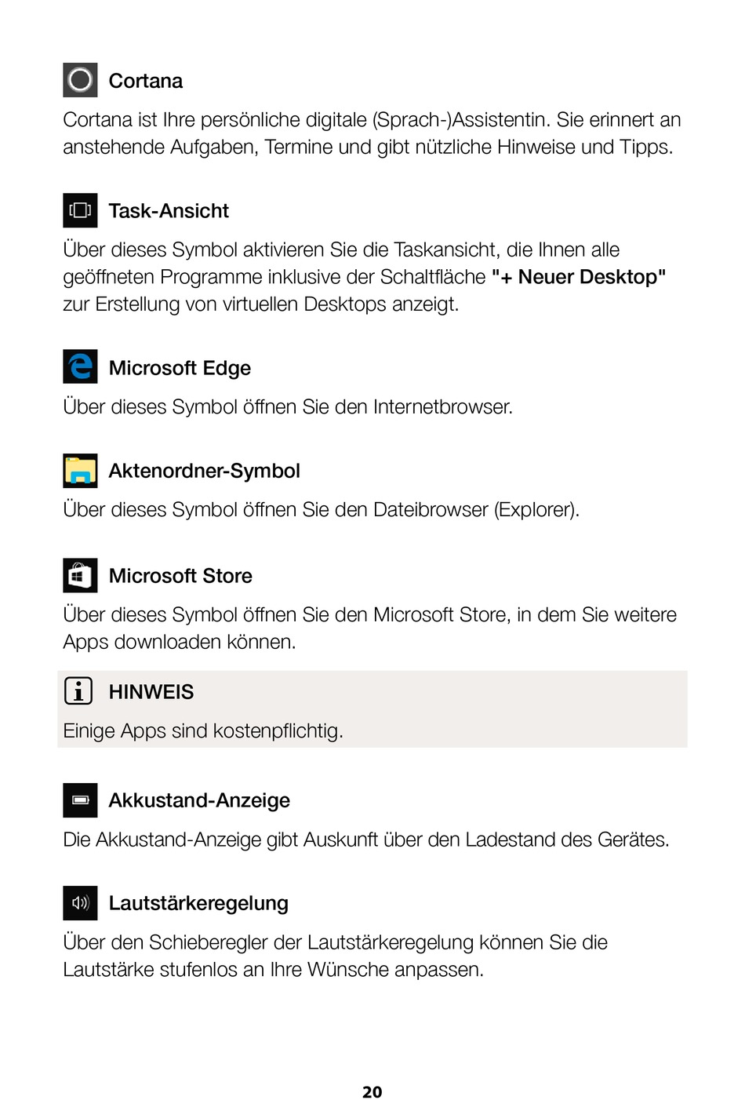Click the bold "+ Neuer Desktop" text
Image resolution: width=745 pixels, height=1100 pixels.
[x=579, y=277]
